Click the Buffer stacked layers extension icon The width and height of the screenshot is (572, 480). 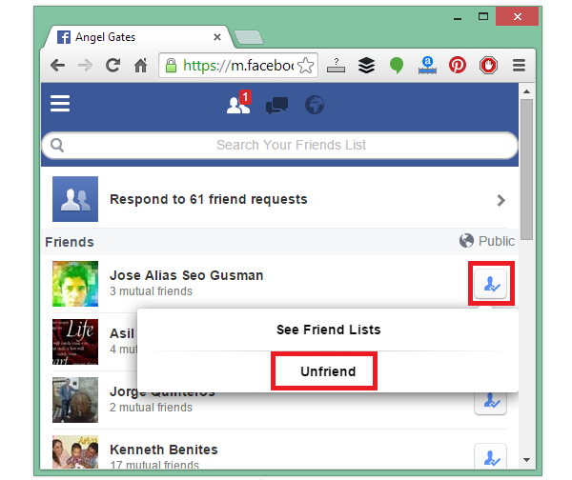click(367, 66)
